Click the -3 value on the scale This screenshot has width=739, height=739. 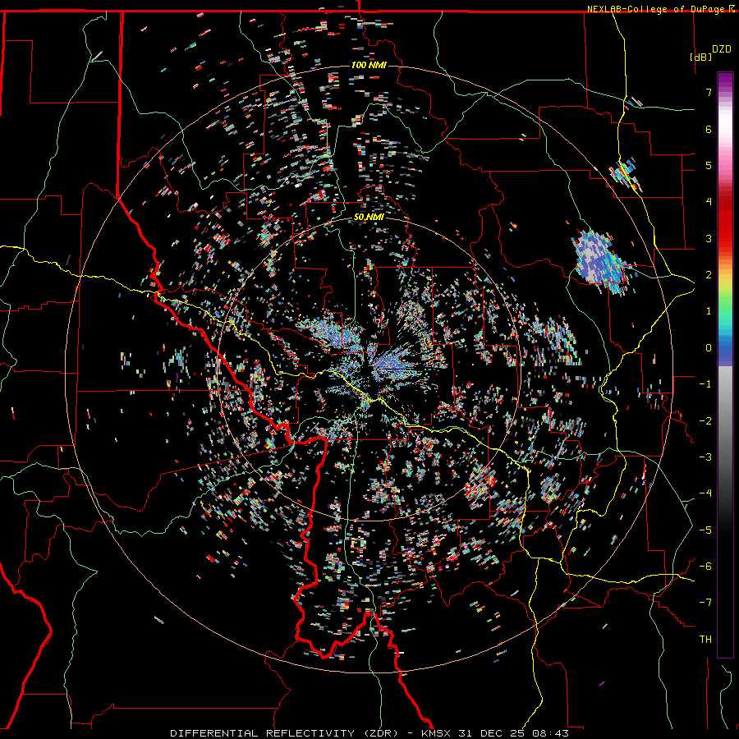pos(705,457)
